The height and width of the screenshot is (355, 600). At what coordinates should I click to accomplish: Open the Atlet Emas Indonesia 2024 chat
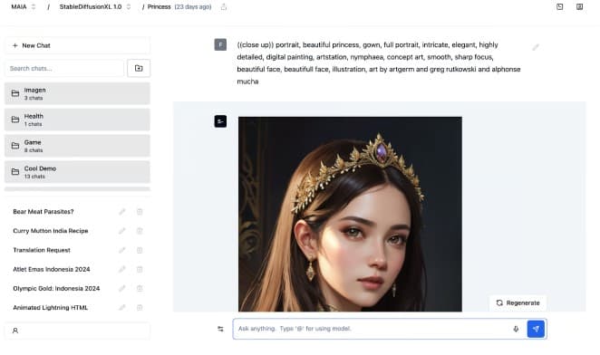point(52,269)
